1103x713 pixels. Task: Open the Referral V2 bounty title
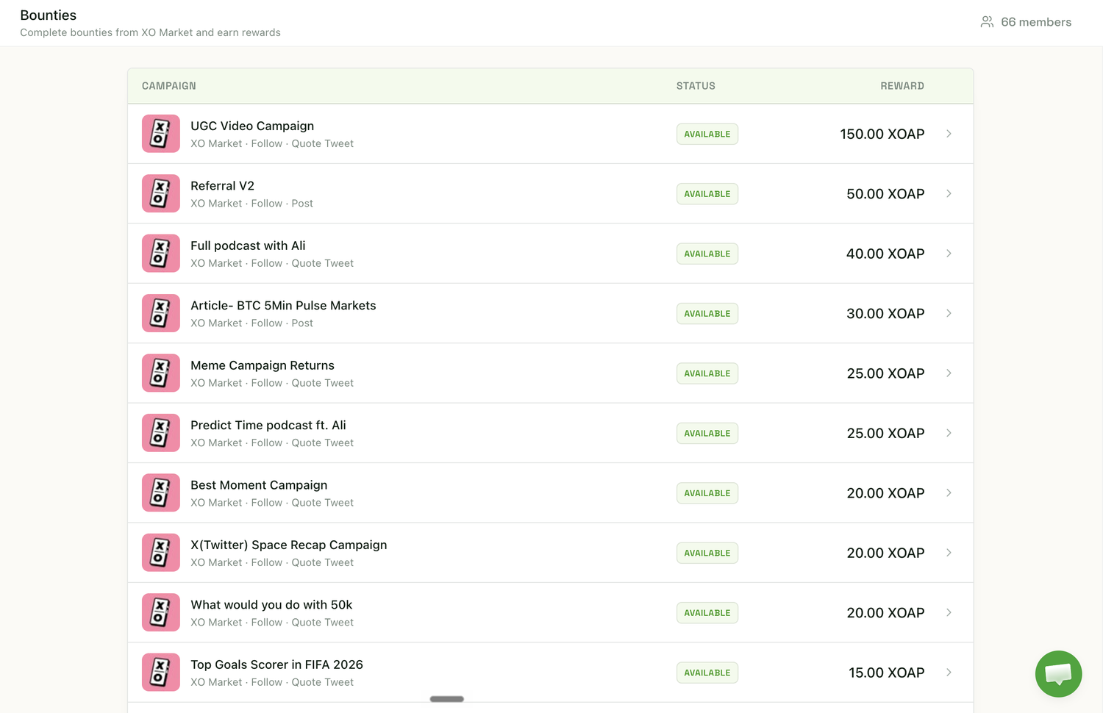tap(222, 186)
